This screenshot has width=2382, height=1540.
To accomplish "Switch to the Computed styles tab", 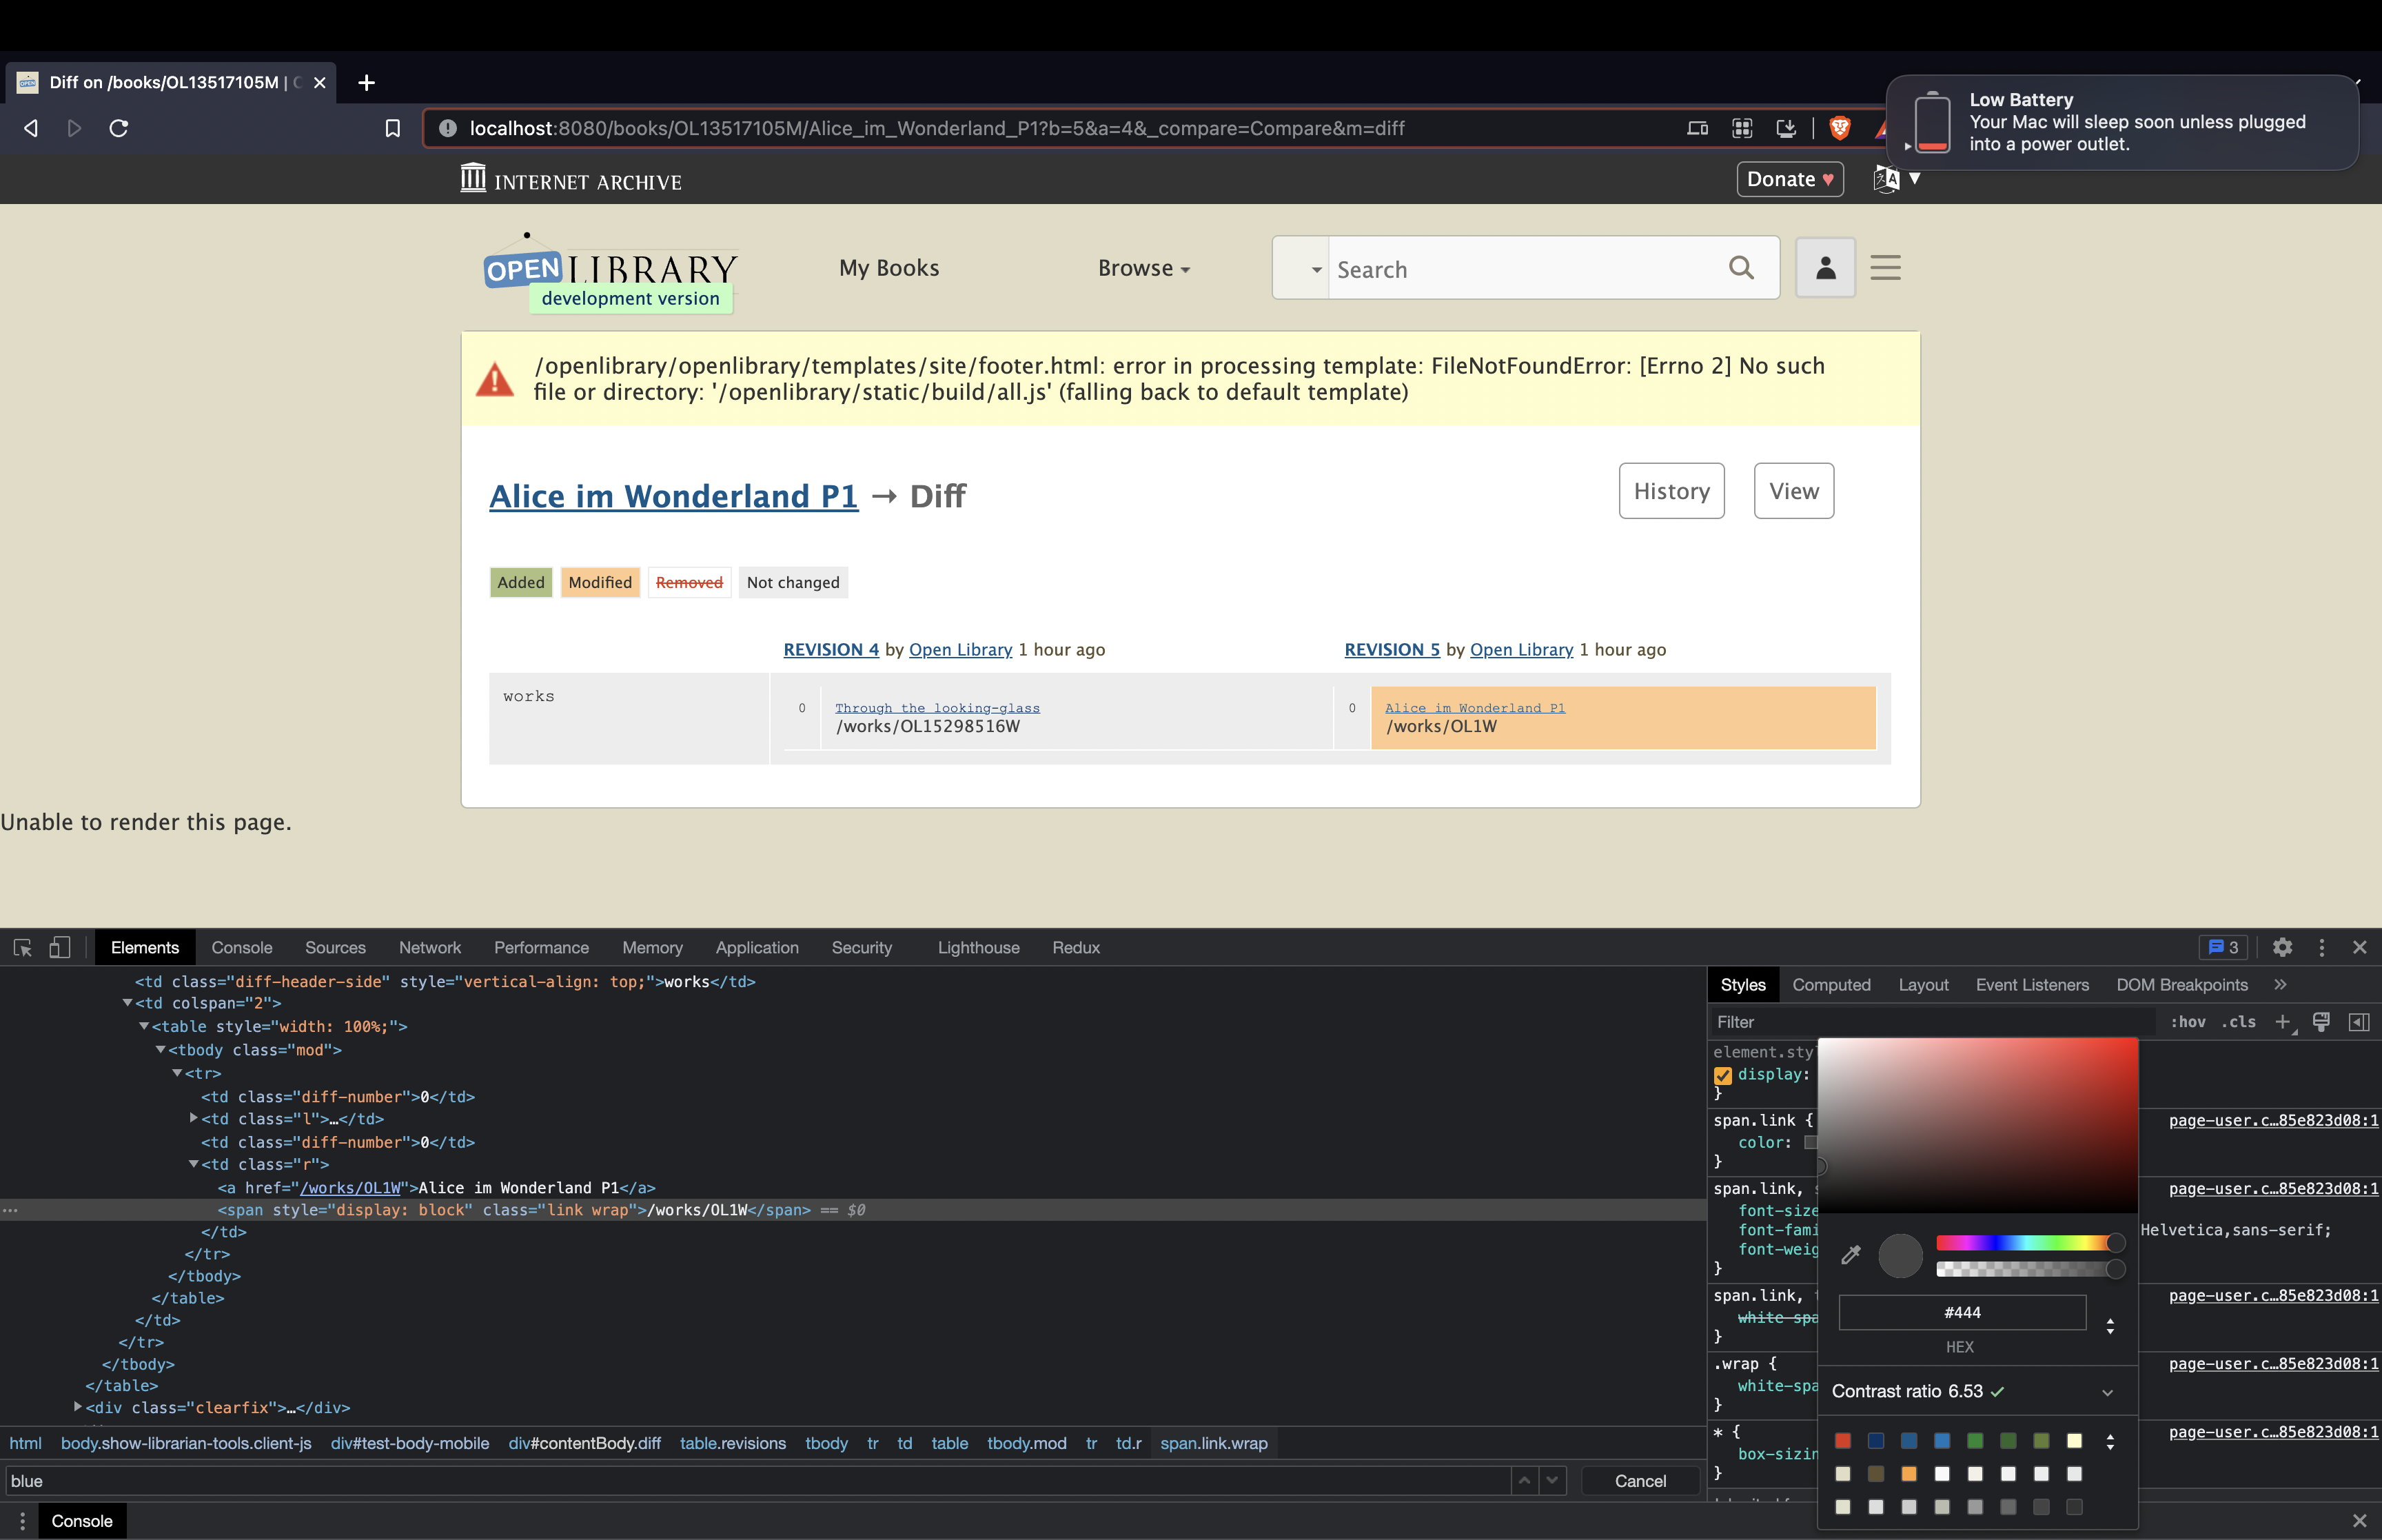I will 1831,985.
